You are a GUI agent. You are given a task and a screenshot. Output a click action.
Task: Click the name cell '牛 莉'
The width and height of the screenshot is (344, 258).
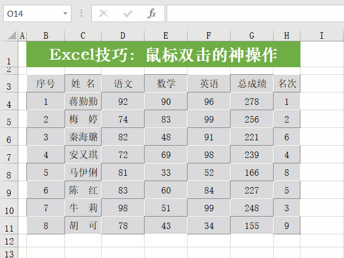click(x=83, y=208)
